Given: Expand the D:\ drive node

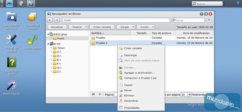Looking at the screenshot, I should [x=51, y=56].
